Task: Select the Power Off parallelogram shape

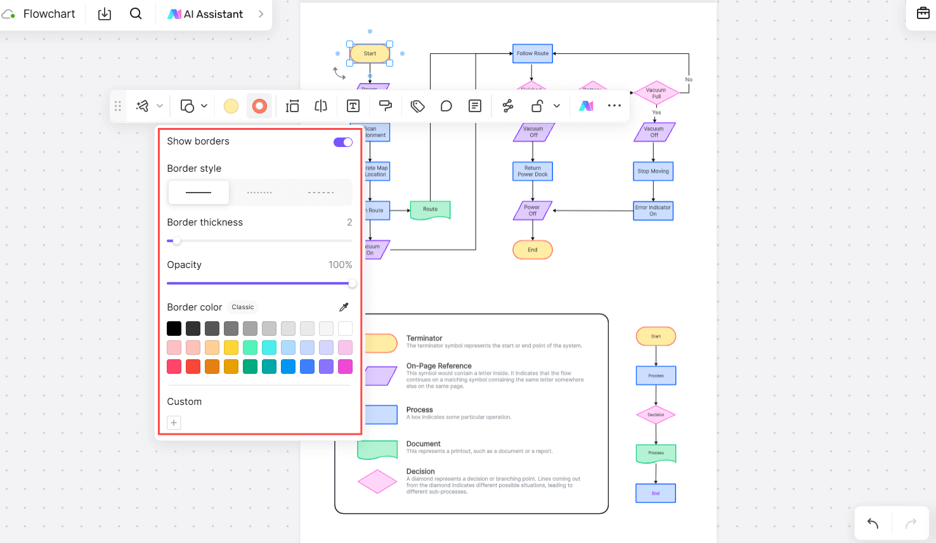Action: coord(533,211)
